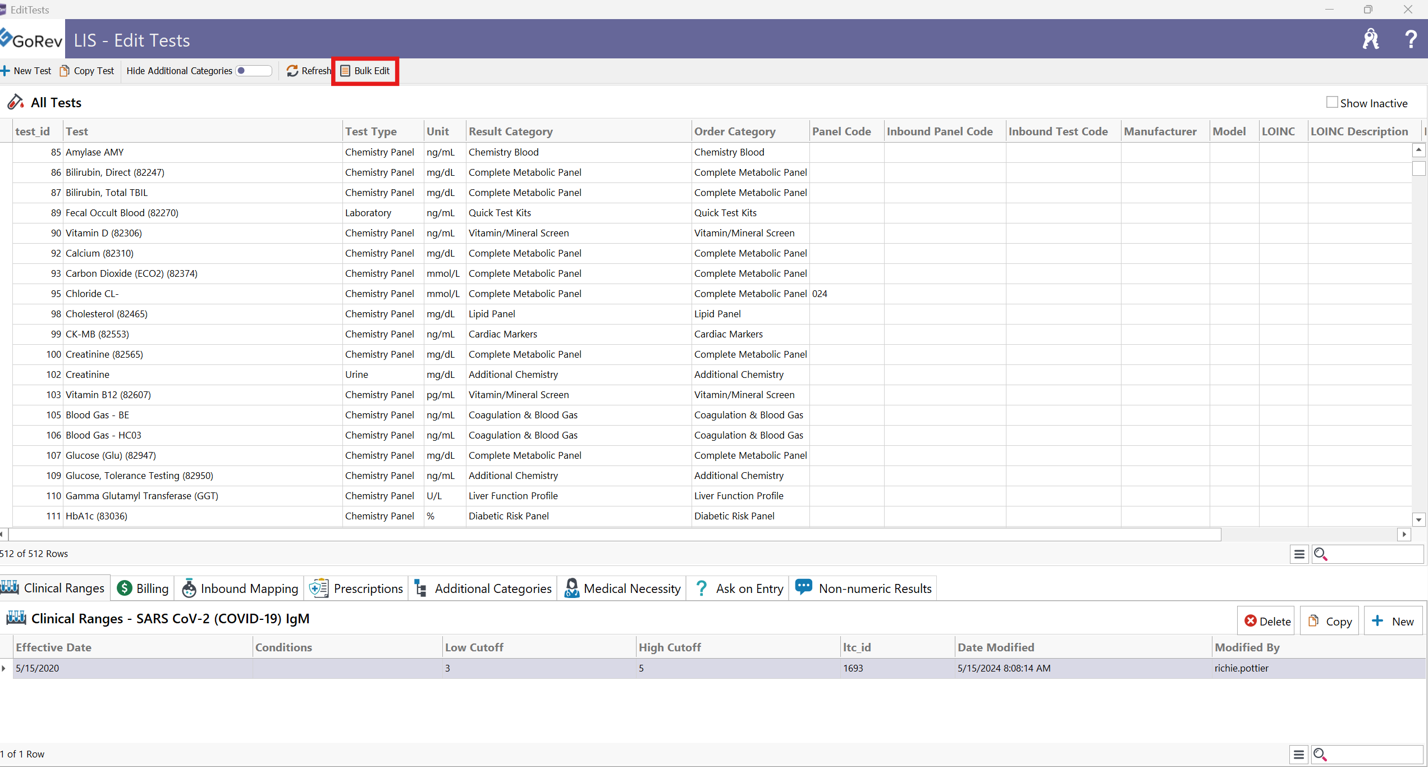
Task: Click the Copy Test button
Action: pos(87,71)
